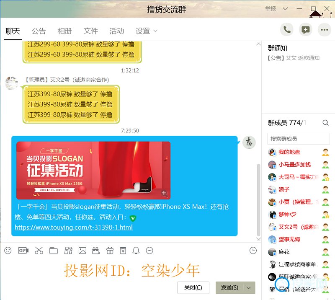This screenshot has width=335, height=300.
Task: Click the 1:32:12 timestamp
Action: (130, 70)
